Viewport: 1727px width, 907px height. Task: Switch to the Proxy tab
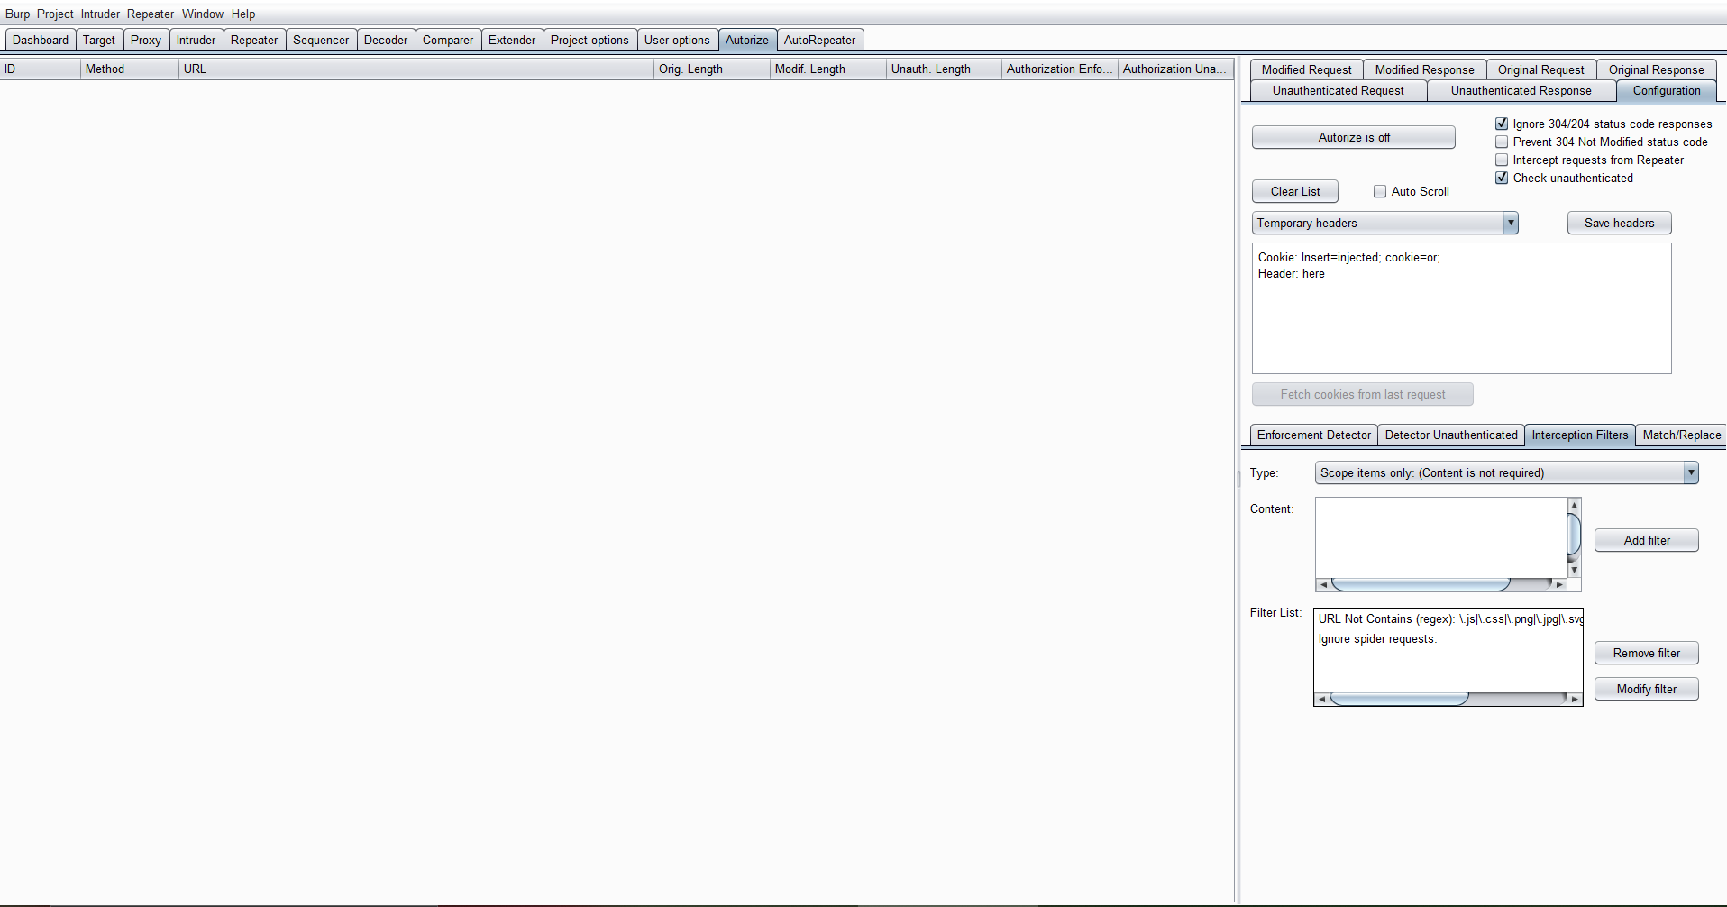[x=146, y=40]
